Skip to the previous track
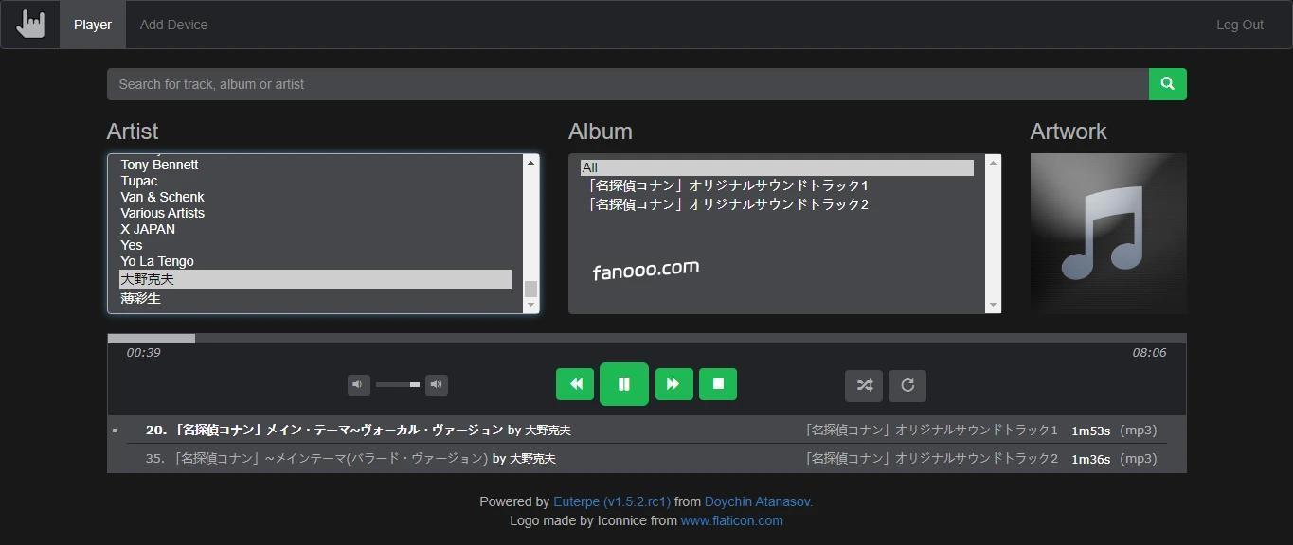This screenshot has height=545, width=1293. point(575,384)
